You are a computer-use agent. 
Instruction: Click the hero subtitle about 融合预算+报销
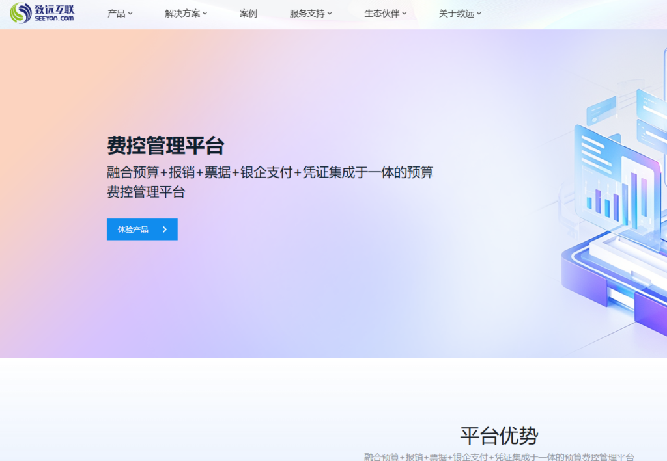coord(270,182)
